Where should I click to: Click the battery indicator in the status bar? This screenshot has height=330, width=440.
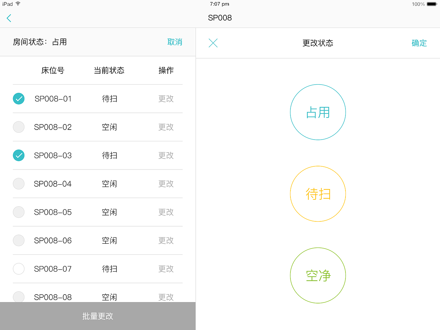(x=430, y=4)
